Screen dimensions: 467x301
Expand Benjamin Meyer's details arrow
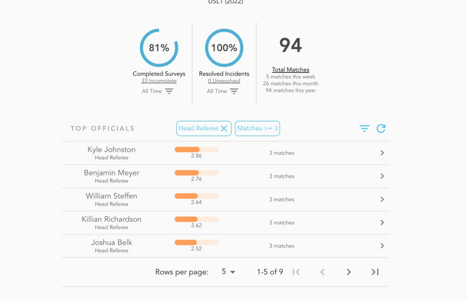(x=382, y=176)
